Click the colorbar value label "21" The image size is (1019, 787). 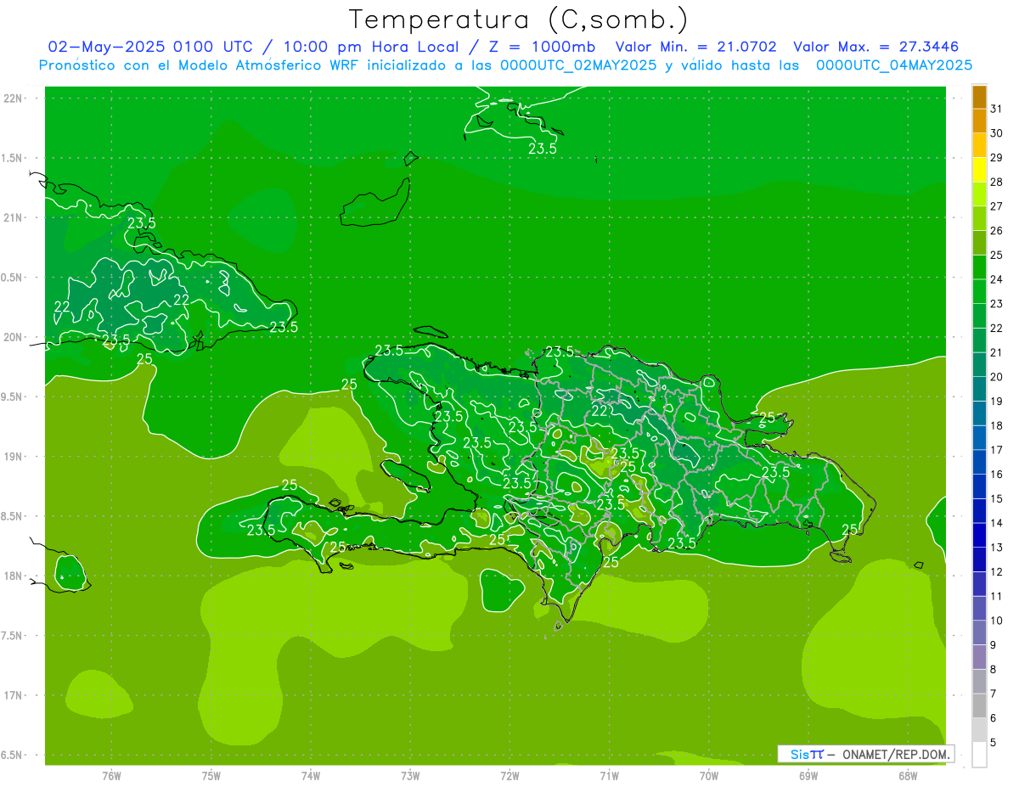(996, 352)
